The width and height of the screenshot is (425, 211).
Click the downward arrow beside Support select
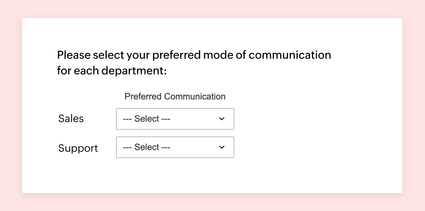tap(222, 147)
